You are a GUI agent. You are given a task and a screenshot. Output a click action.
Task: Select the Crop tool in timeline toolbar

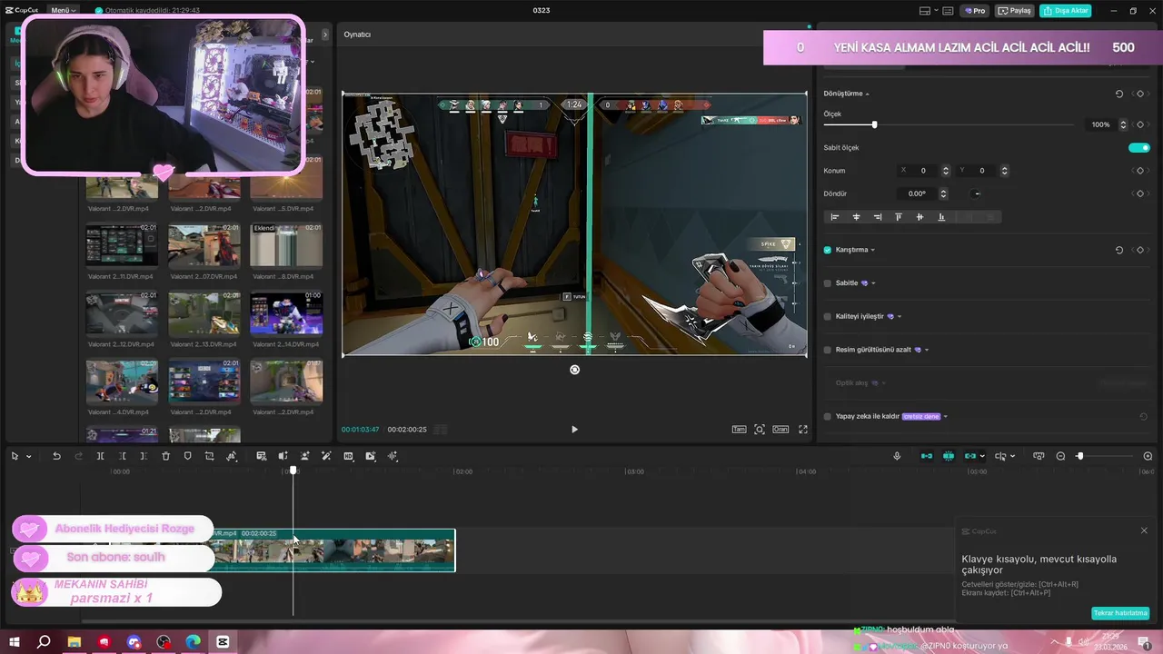tap(209, 456)
